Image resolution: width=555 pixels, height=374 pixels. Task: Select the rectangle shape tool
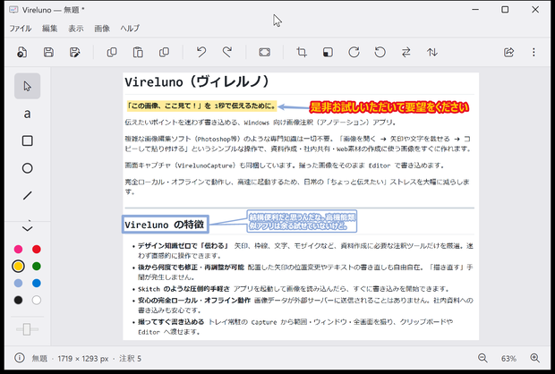point(27,140)
